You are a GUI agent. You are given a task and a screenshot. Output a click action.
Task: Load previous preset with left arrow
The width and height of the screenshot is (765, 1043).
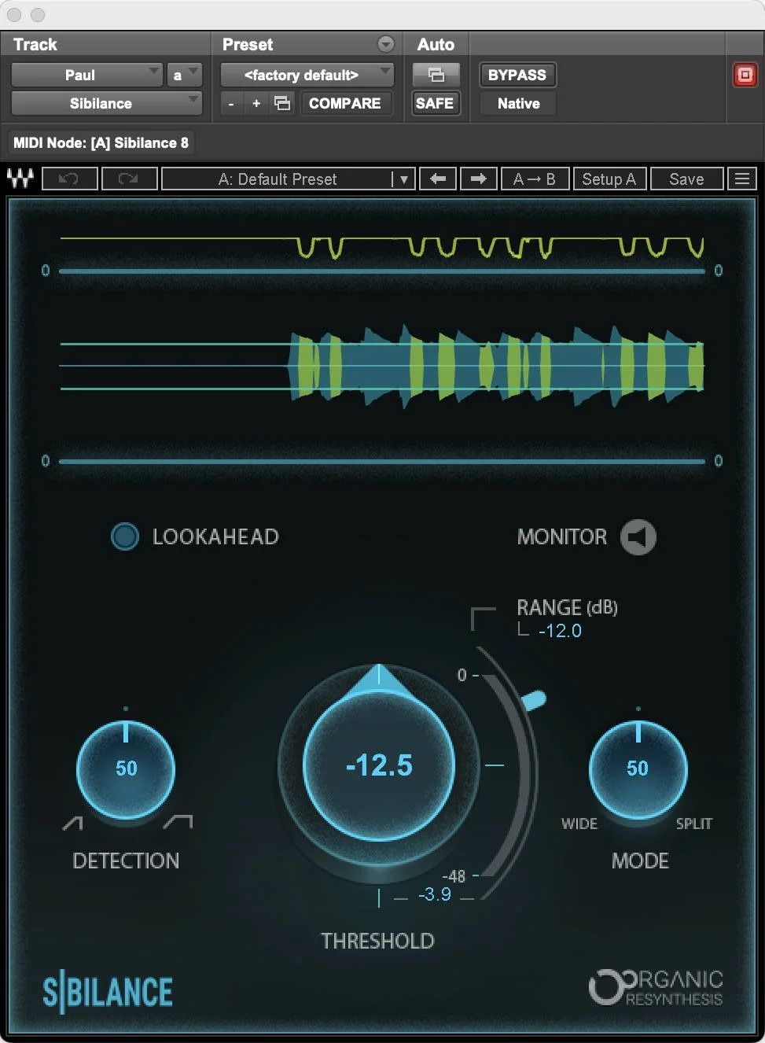tap(438, 179)
